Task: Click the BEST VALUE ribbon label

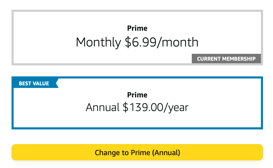Action: [34, 83]
